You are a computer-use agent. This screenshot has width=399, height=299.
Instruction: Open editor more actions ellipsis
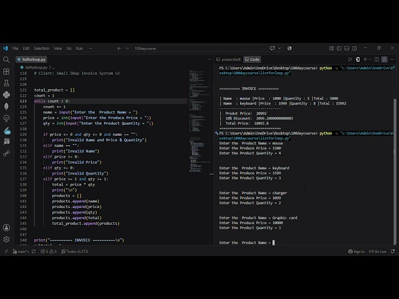[209, 60]
